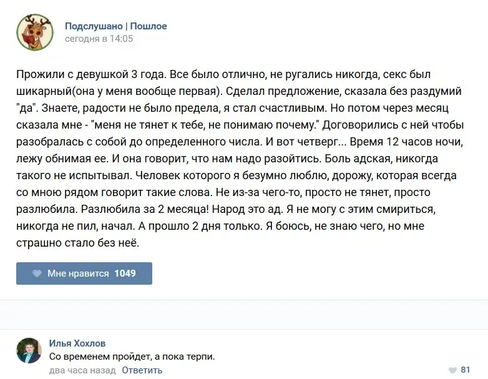Open the commenter name "Илья Хохлов"
The height and width of the screenshot is (379, 488).
pyautogui.click(x=77, y=343)
